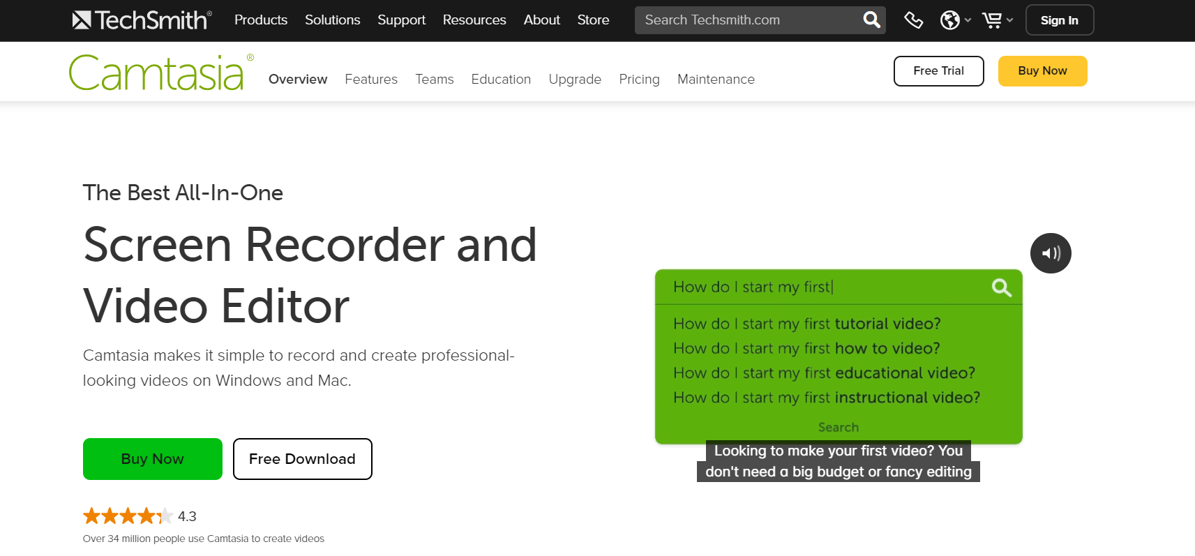This screenshot has width=1195, height=556.
Task: Click the search magnifier icon in header
Action: (x=871, y=20)
